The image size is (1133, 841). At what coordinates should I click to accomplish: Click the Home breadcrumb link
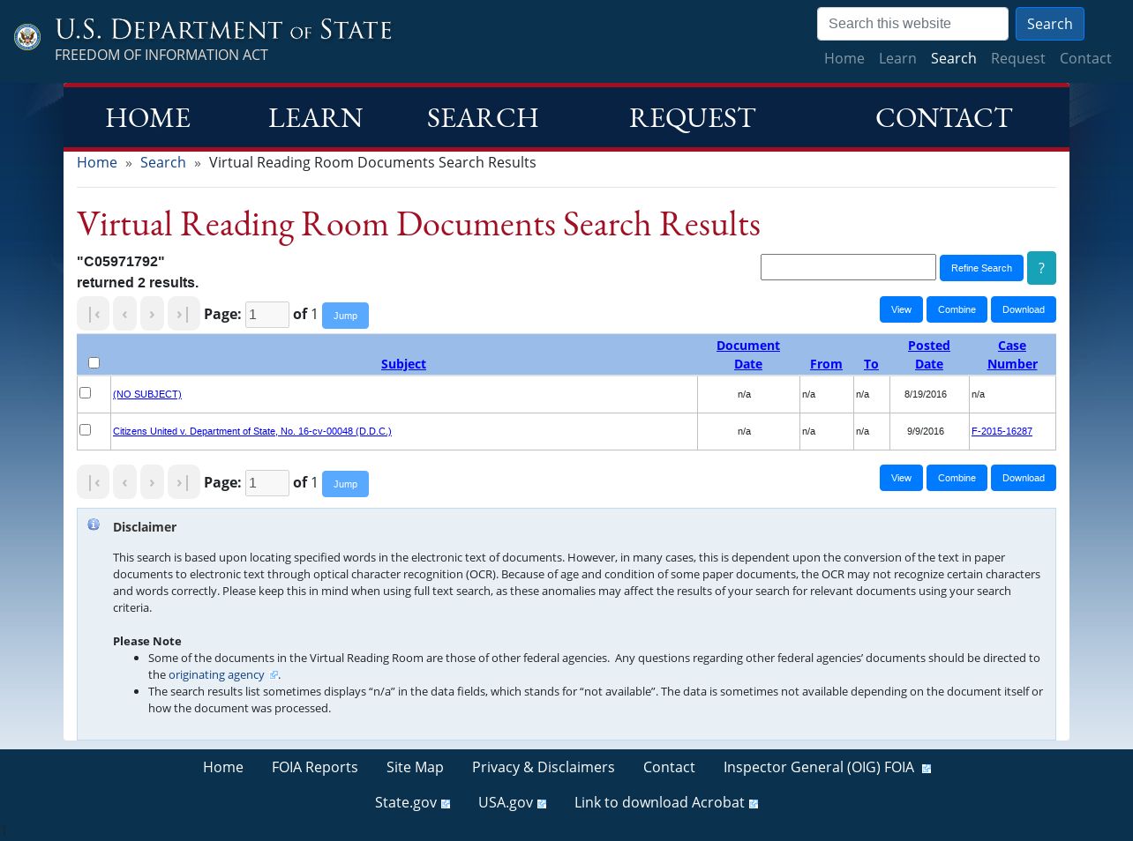pyautogui.click(x=97, y=162)
